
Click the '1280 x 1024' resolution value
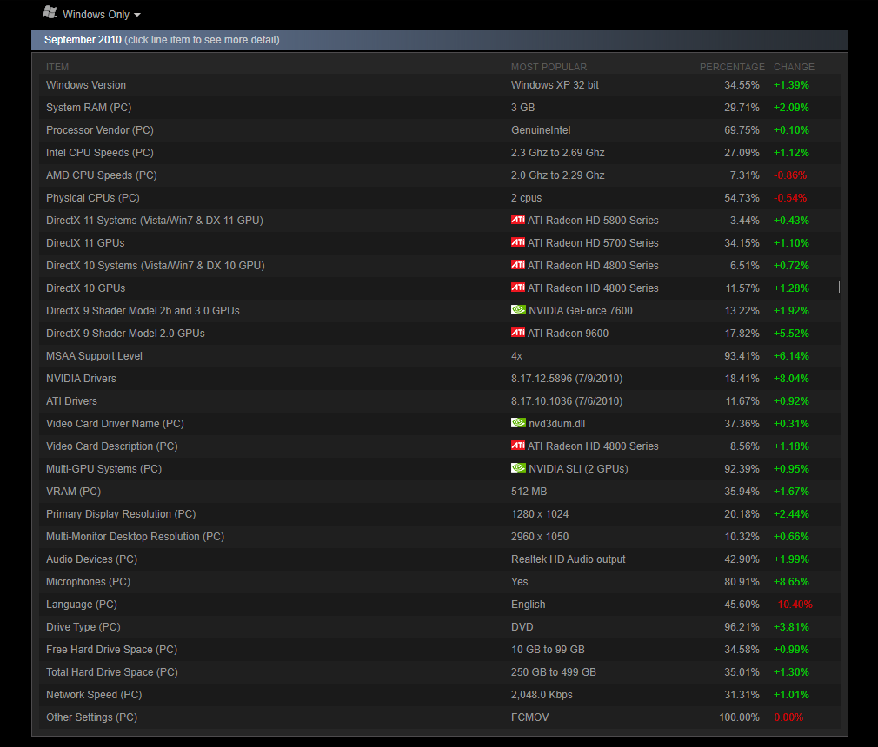click(540, 513)
